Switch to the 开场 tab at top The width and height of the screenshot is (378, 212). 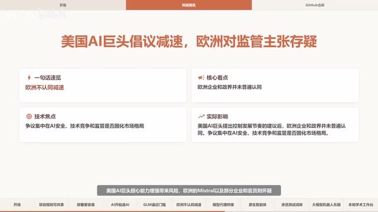[63, 5]
